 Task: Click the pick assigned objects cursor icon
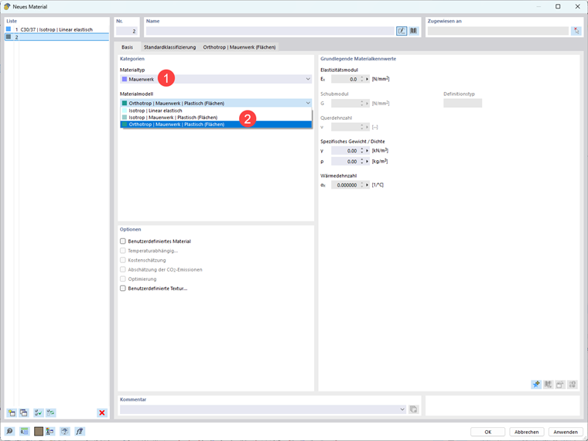(576, 31)
